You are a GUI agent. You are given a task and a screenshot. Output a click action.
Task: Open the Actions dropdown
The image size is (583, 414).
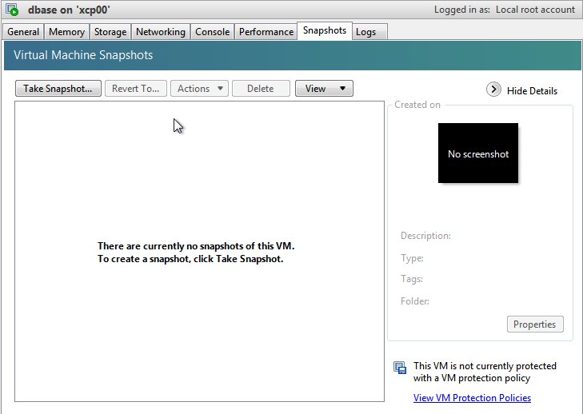pyautogui.click(x=199, y=89)
